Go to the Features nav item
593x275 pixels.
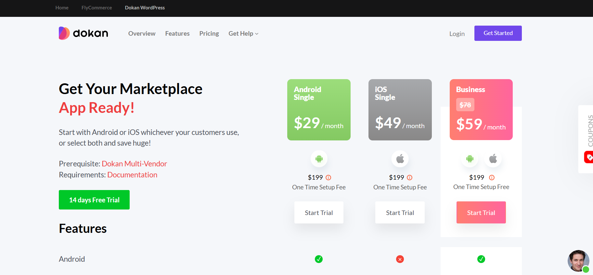pyautogui.click(x=177, y=34)
